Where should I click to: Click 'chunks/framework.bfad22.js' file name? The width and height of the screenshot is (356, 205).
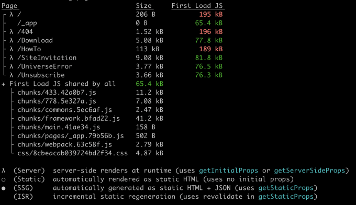[69, 118]
